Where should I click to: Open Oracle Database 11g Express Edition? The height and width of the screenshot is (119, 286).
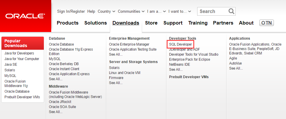pos(71,52)
